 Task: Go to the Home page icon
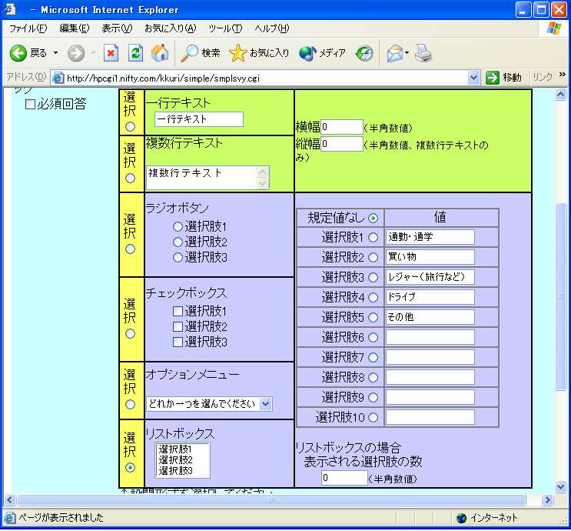pyautogui.click(x=160, y=53)
